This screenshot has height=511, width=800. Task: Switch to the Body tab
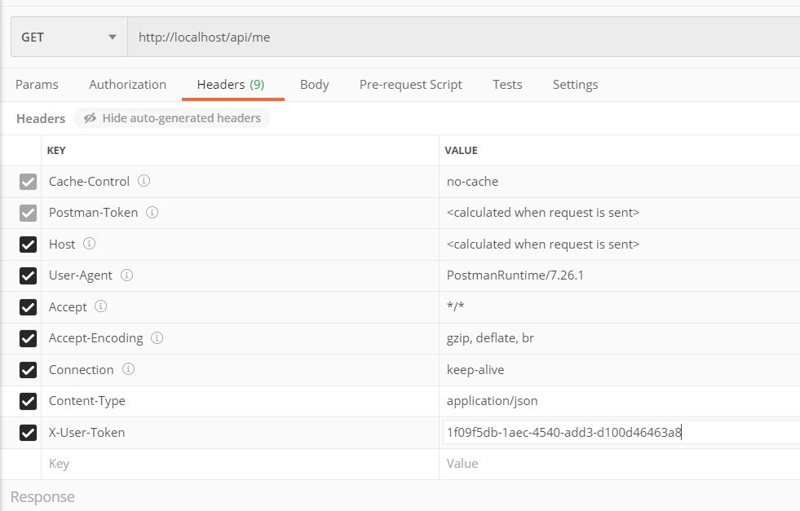coord(314,85)
